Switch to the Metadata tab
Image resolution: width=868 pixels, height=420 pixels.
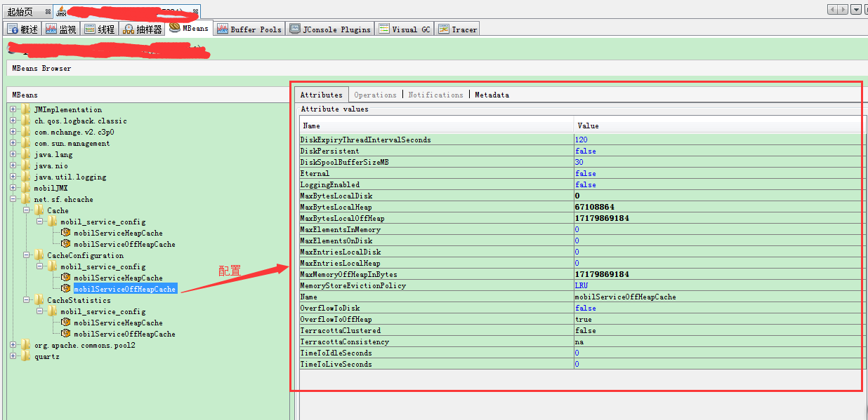click(x=492, y=95)
